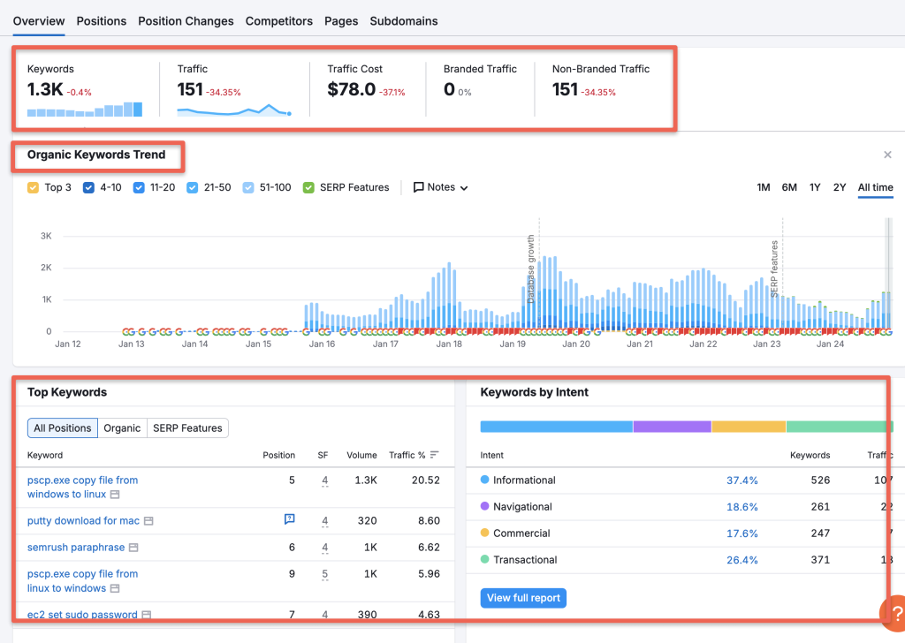This screenshot has height=643, width=905.
Task: Dismiss the Organic Keywords Trend panel with the × icon
Action: [887, 154]
